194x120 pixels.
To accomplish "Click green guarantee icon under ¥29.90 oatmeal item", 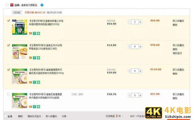I will [x=38, y=82].
